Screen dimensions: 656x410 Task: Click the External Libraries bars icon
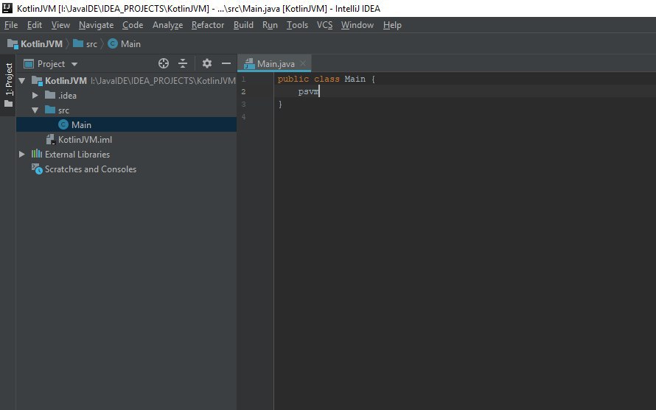click(x=37, y=154)
